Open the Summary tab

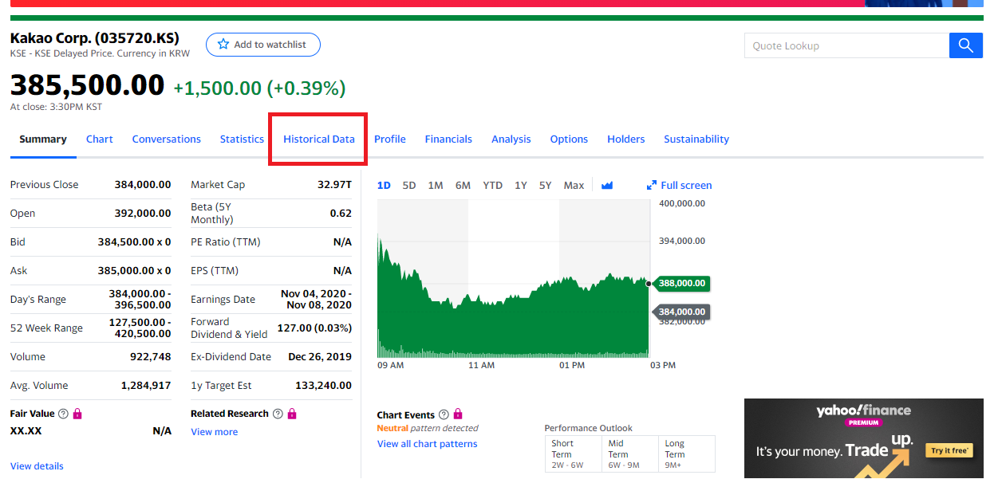pyautogui.click(x=43, y=139)
